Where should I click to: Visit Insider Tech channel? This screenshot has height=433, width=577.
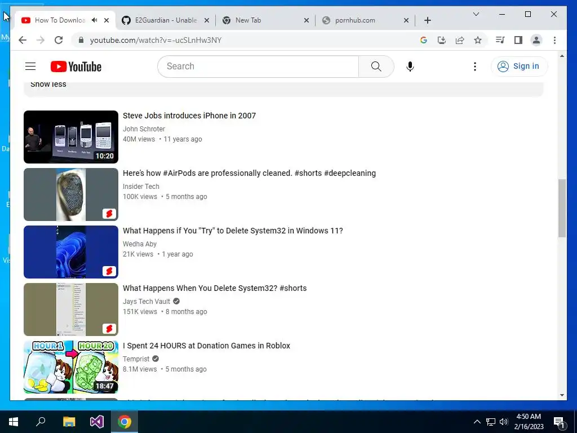tap(141, 186)
